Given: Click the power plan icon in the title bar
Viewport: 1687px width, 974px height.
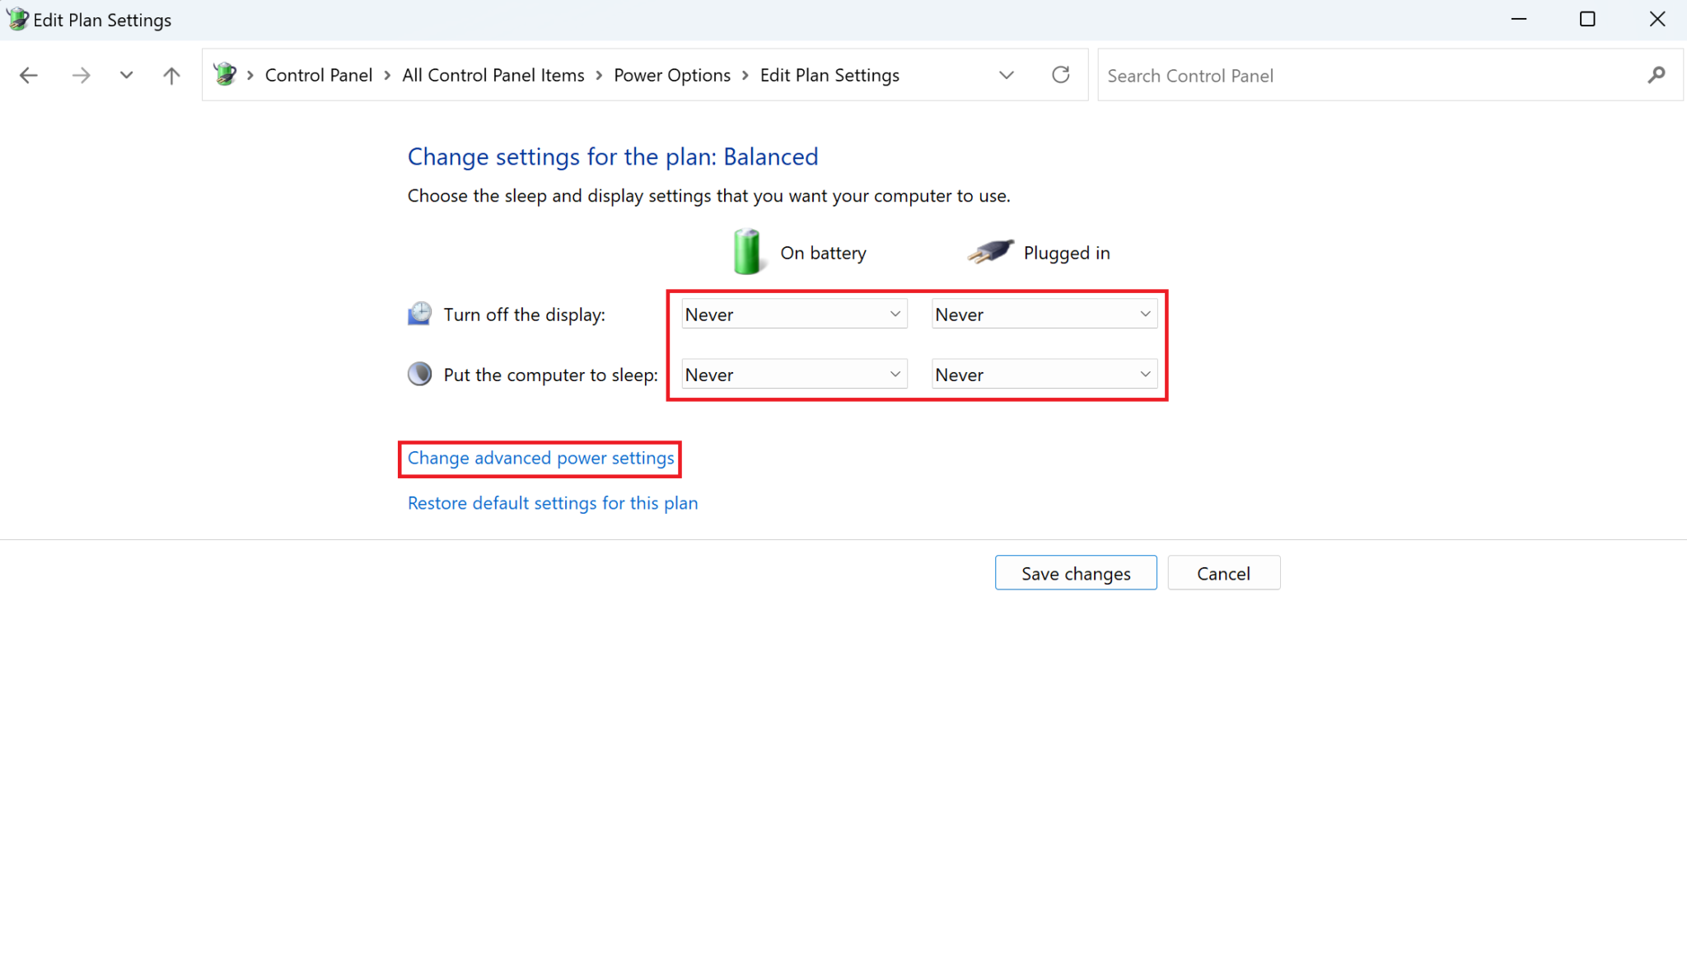Looking at the screenshot, I should (x=16, y=19).
